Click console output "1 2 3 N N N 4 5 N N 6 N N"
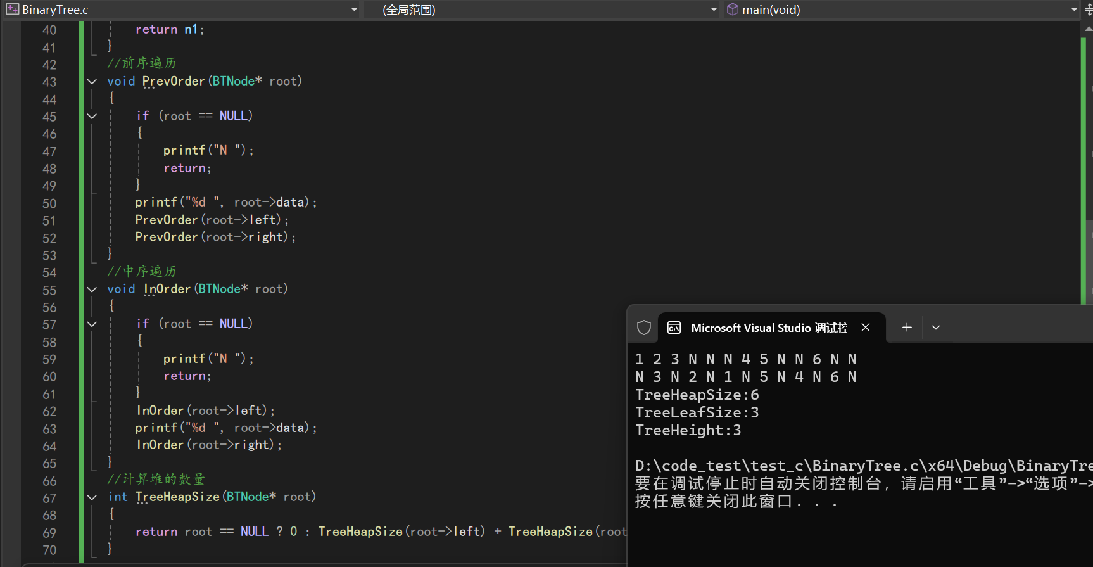Viewport: 1093px width, 567px height. point(746,359)
